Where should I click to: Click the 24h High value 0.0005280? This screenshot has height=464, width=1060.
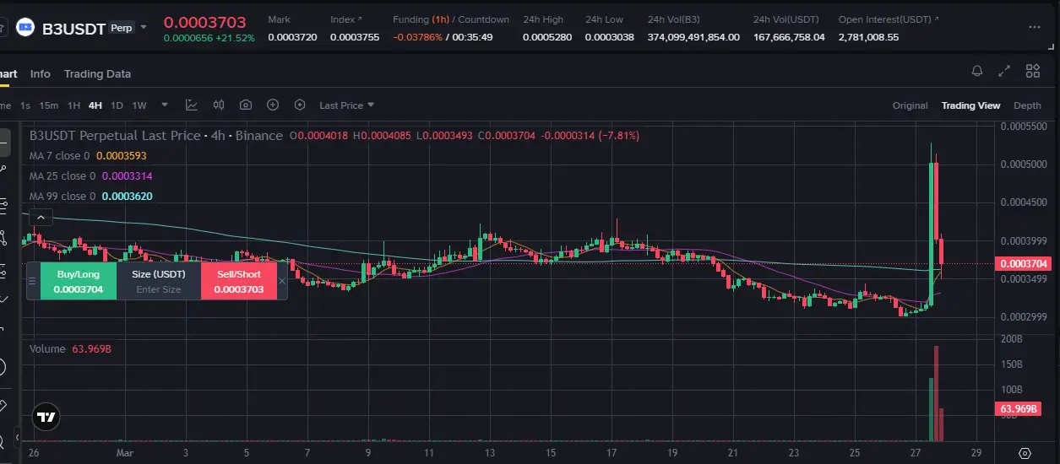click(547, 37)
